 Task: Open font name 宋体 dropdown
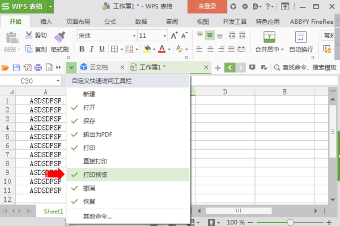pyautogui.click(x=134, y=36)
